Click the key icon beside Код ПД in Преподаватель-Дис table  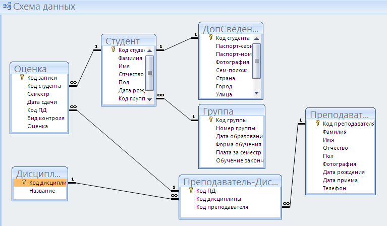(x=191, y=190)
